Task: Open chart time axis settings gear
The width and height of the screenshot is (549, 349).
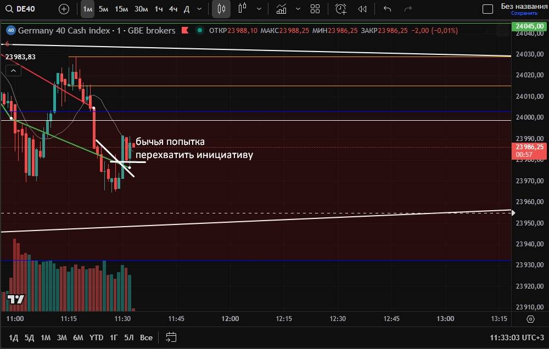Action: coord(530,319)
